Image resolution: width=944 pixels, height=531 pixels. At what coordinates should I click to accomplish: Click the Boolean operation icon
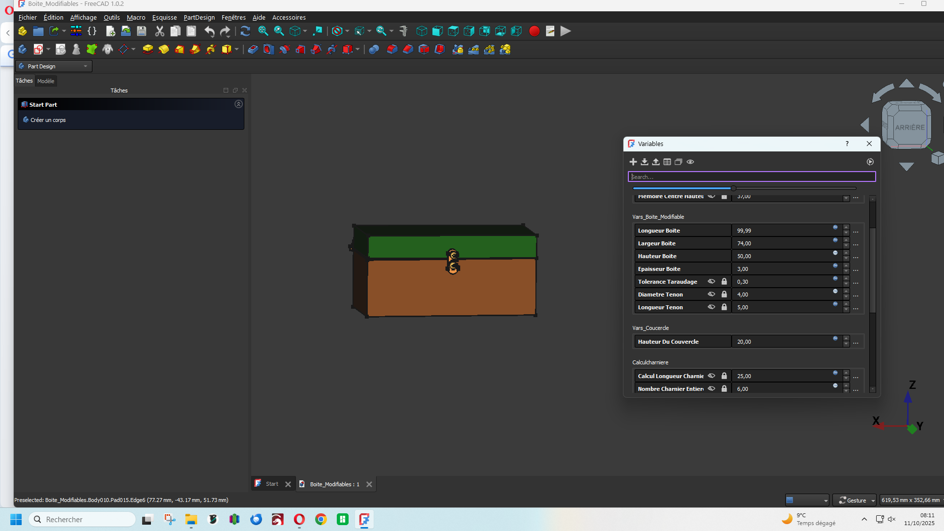tap(374, 49)
